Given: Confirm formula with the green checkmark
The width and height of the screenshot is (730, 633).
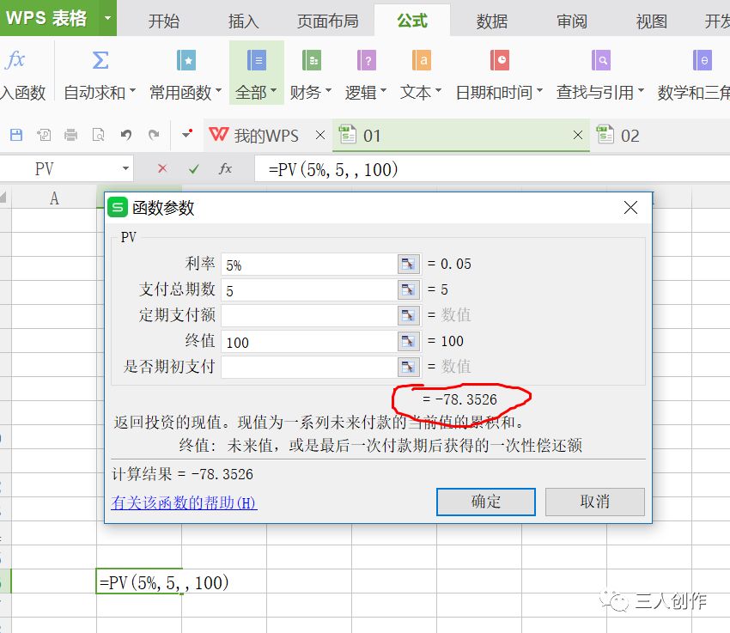Looking at the screenshot, I should (x=194, y=169).
